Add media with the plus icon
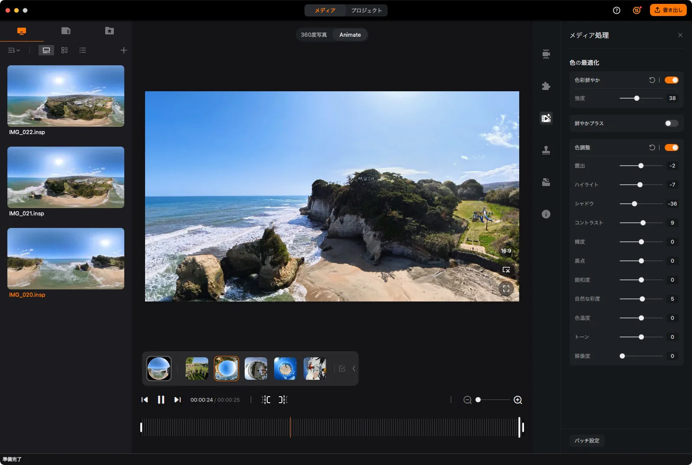 124,50
